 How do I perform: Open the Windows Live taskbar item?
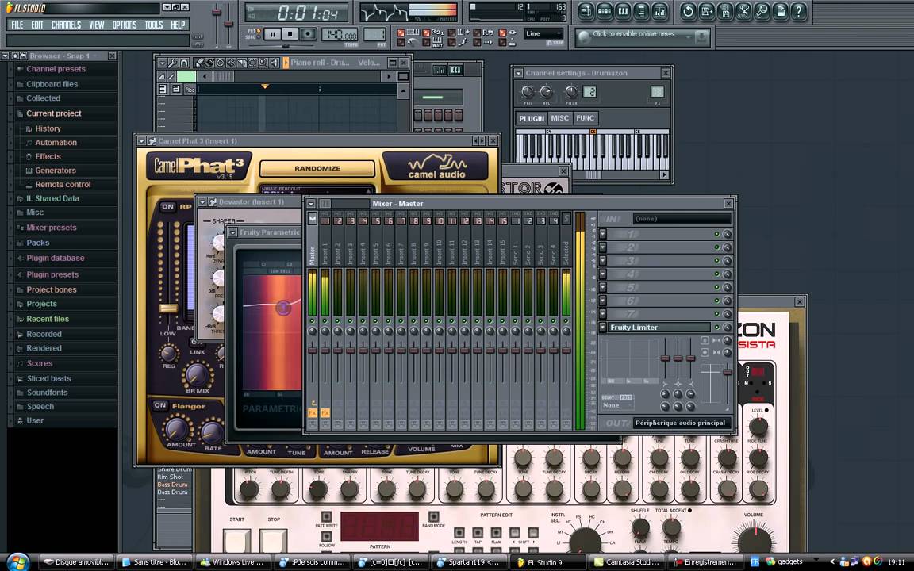(232, 562)
